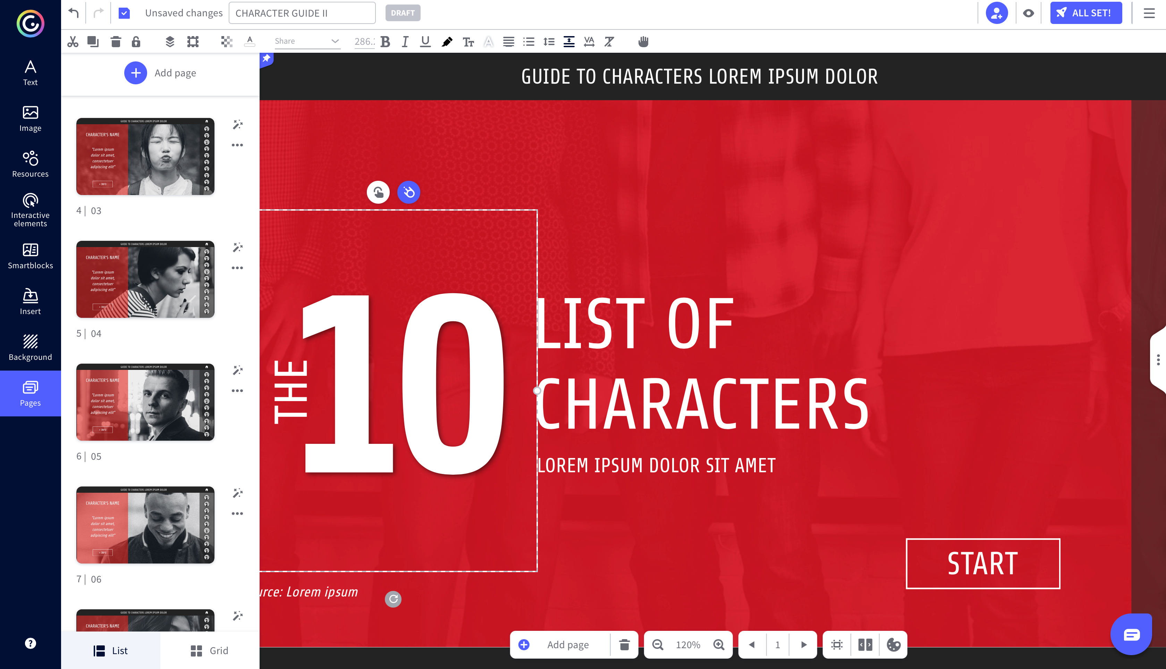Toggle the lock icon in toolbar
The height and width of the screenshot is (669, 1166).
coord(136,42)
